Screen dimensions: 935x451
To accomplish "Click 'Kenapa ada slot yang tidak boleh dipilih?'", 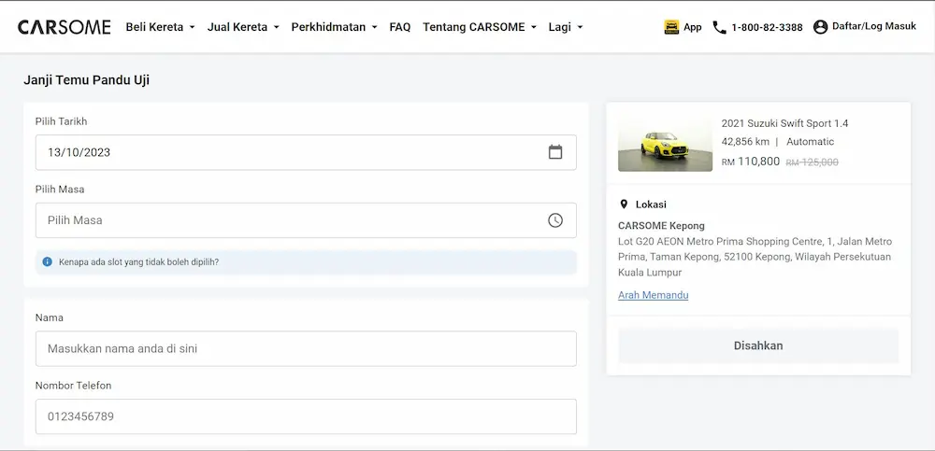I will 139,261.
